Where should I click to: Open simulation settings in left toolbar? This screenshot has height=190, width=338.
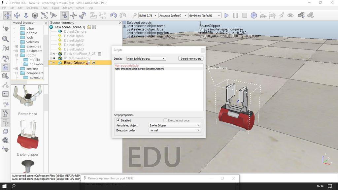pyautogui.click(x=5, y=28)
